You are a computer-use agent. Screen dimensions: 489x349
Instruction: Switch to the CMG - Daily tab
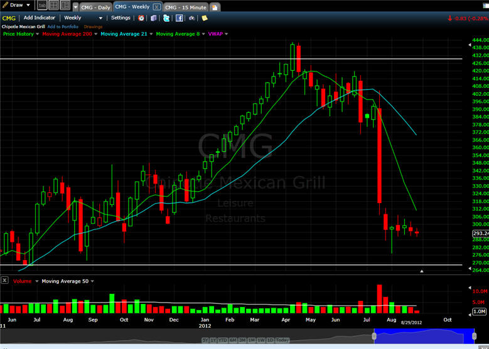[x=95, y=8]
